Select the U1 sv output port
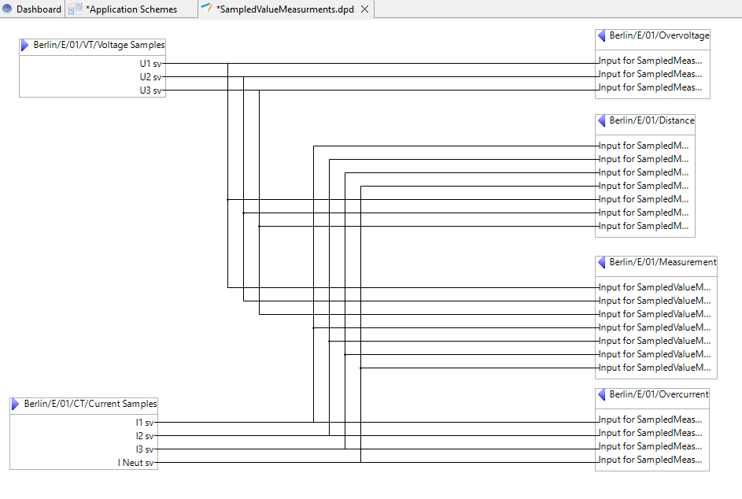Image resolution: width=742 pixels, height=499 pixels. (x=151, y=64)
